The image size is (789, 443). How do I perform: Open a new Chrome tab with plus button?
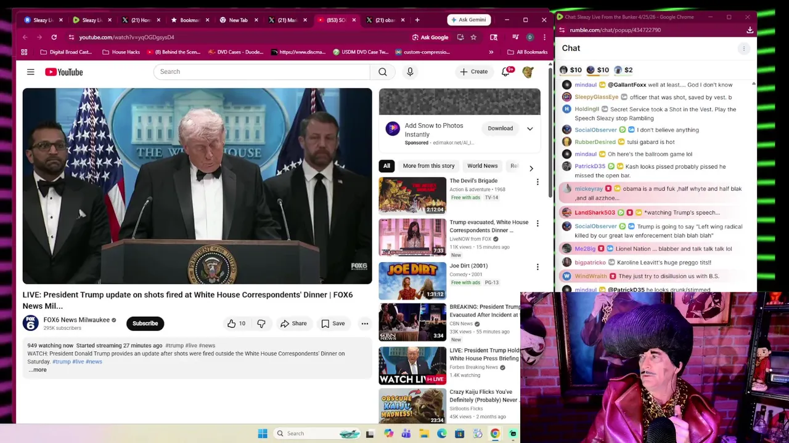[x=417, y=20]
